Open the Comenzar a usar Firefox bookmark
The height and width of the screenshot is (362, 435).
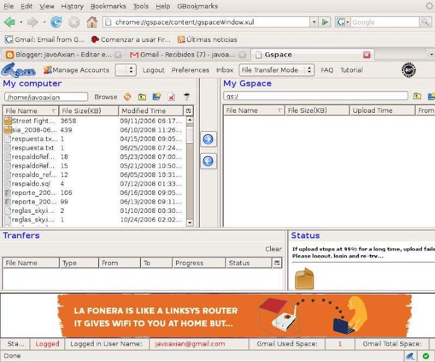point(130,39)
